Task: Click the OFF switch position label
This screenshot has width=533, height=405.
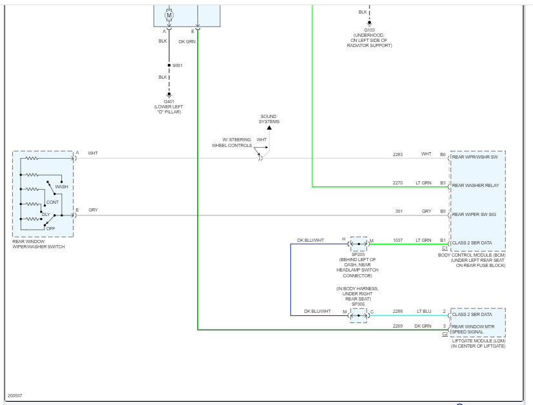Action: coord(50,228)
